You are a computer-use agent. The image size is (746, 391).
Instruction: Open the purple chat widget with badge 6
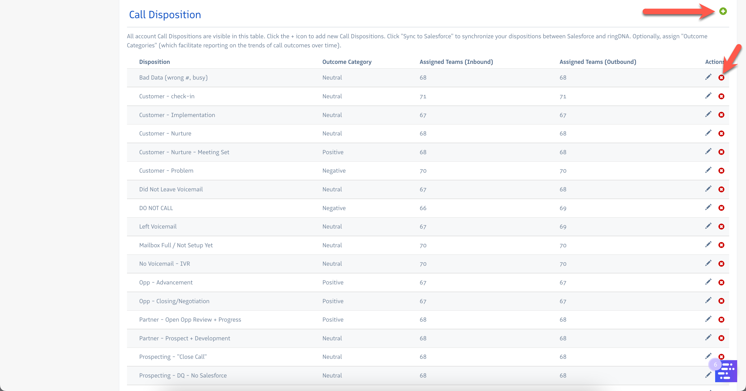click(x=725, y=371)
